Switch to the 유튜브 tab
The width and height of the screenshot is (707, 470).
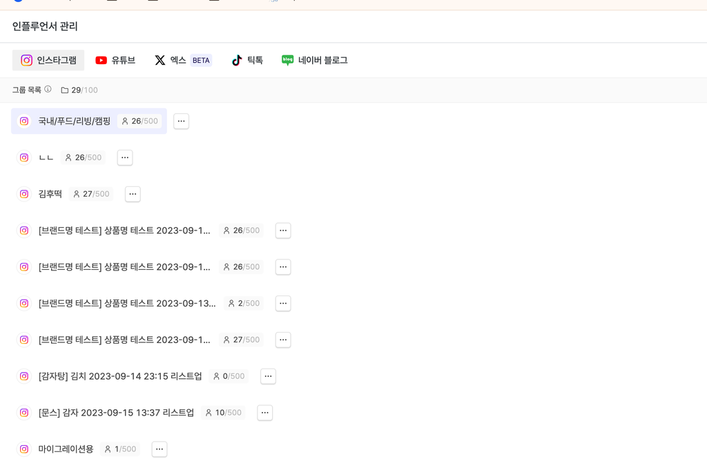pyautogui.click(x=115, y=60)
